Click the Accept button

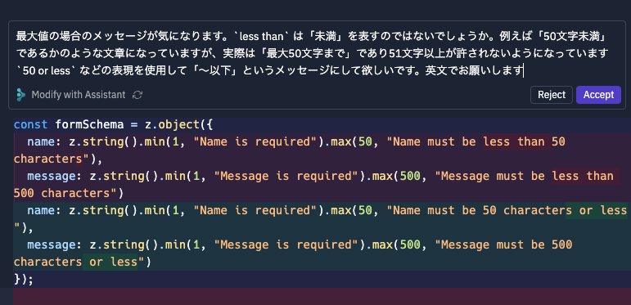(598, 95)
